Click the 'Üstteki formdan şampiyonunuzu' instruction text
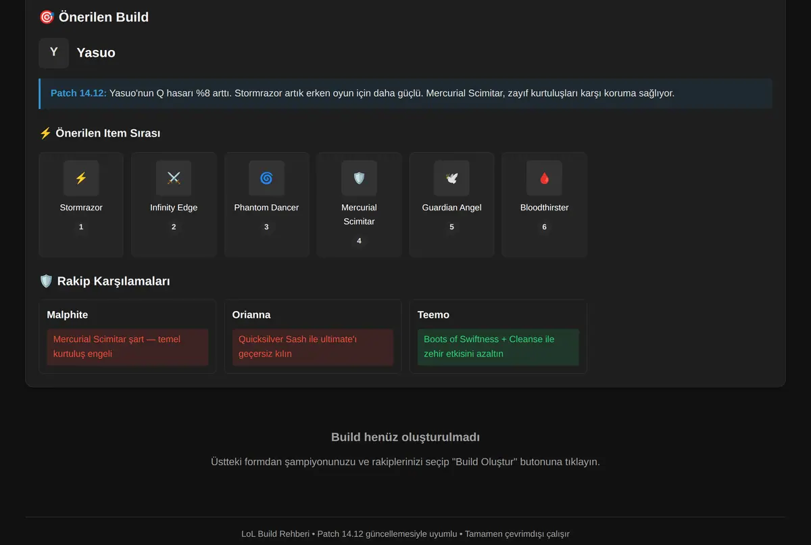 405,463
